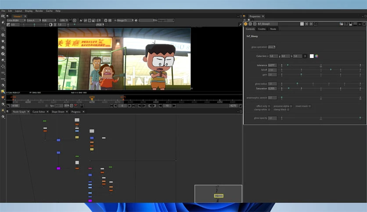
Task: Check the invert mask option
Action: (x=309, y=106)
